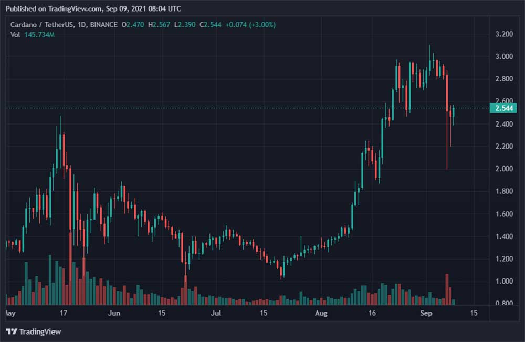Click the Sep month label on time axis

[426, 313]
